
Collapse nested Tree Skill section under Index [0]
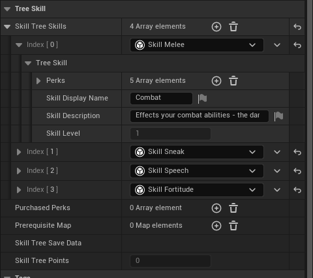28,63
